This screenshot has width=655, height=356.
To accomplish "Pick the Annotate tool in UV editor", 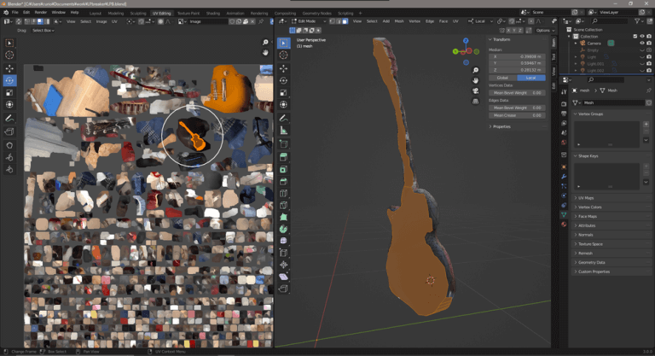I will pyautogui.click(x=9, y=119).
